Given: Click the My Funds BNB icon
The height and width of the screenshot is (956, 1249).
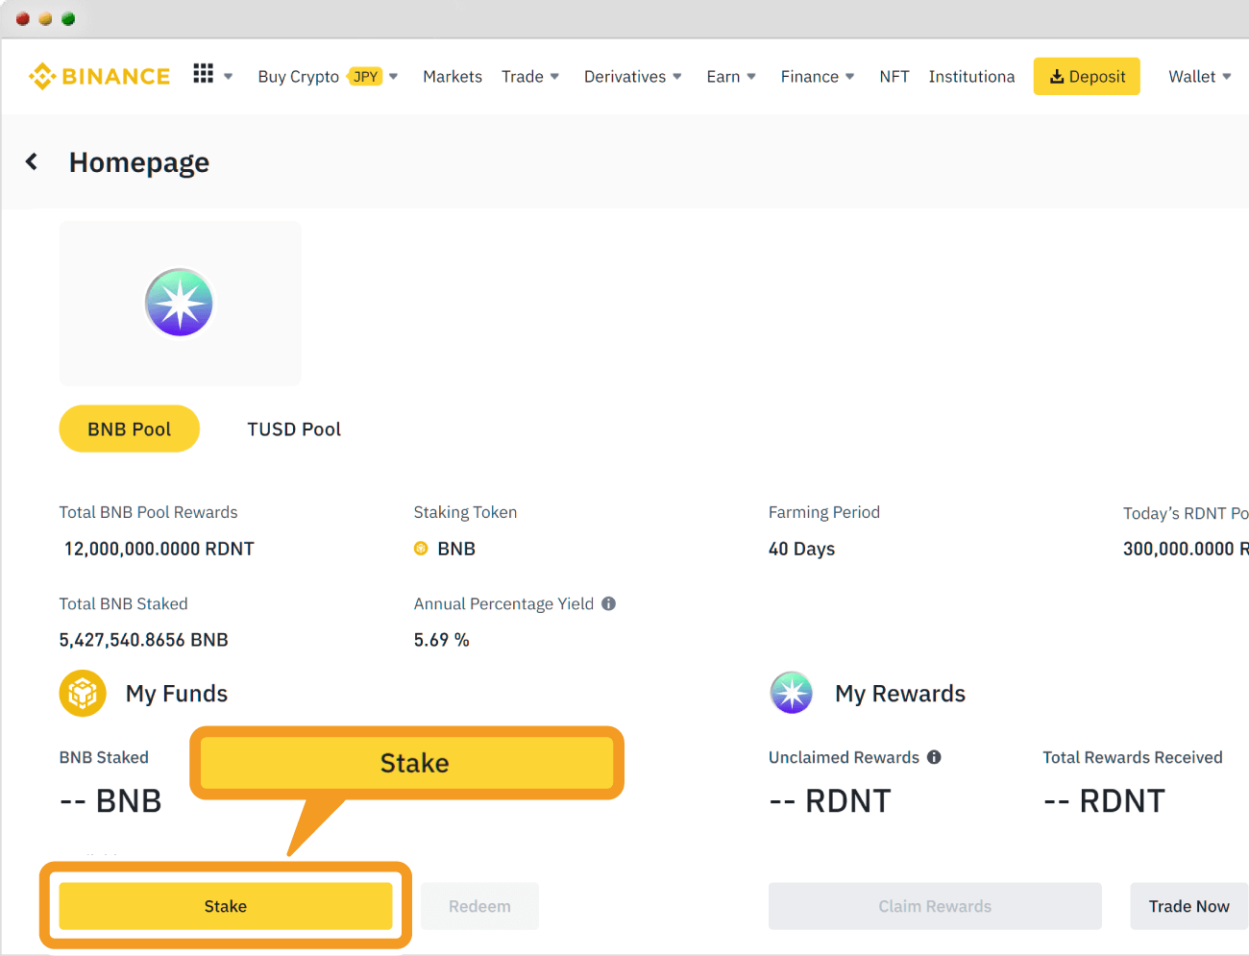Looking at the screenshot, I should click(x=83, y=693).
